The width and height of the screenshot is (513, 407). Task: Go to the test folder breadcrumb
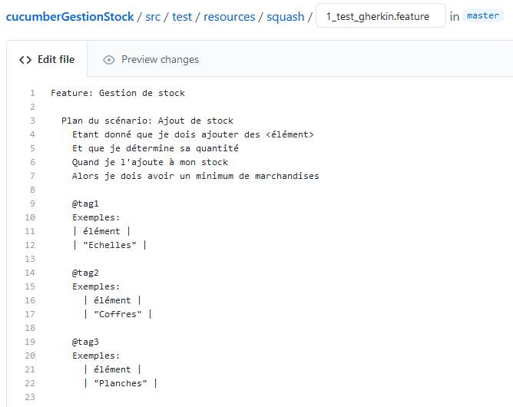coord(182,16)
